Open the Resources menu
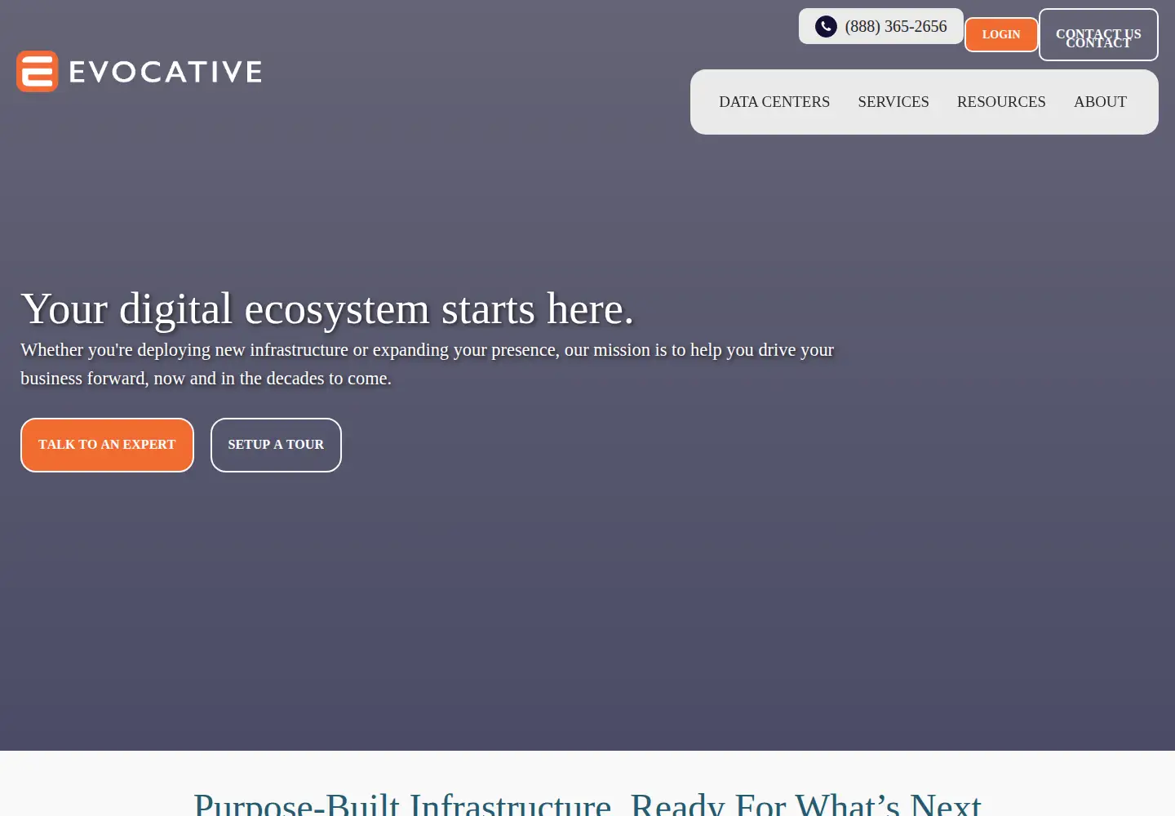 1001,102
